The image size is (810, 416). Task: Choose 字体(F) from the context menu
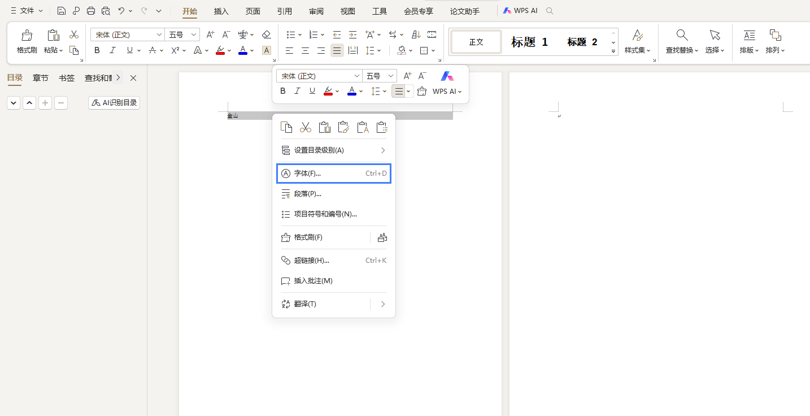(x=308, y=173)
